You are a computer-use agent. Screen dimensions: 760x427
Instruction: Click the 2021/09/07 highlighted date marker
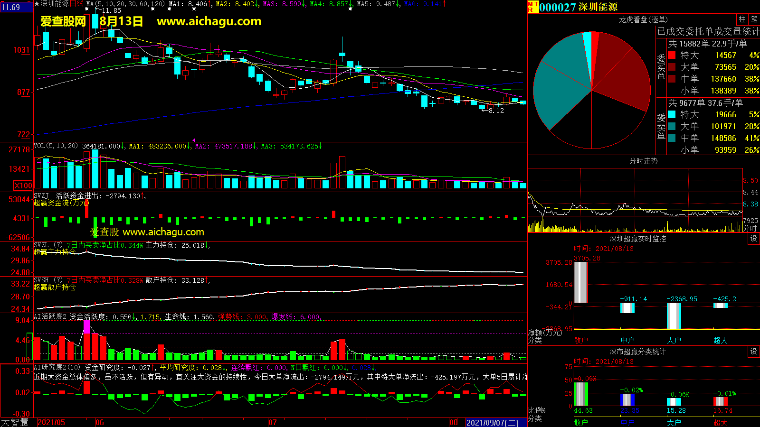(493, 422)
